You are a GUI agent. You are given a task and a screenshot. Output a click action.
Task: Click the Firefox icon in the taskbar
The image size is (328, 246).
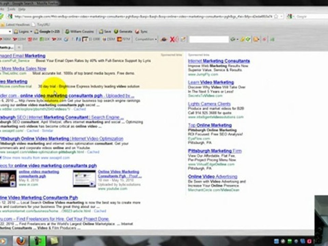coord(20,241)
